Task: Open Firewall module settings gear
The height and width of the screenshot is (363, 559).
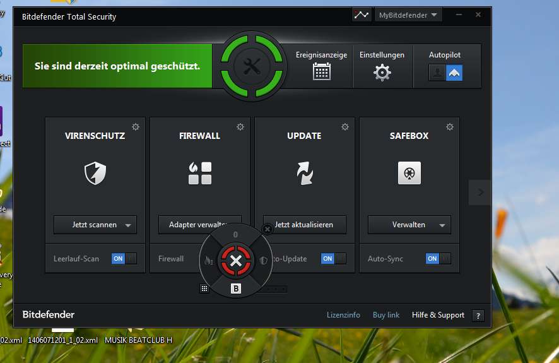Action: coord(240,127)
